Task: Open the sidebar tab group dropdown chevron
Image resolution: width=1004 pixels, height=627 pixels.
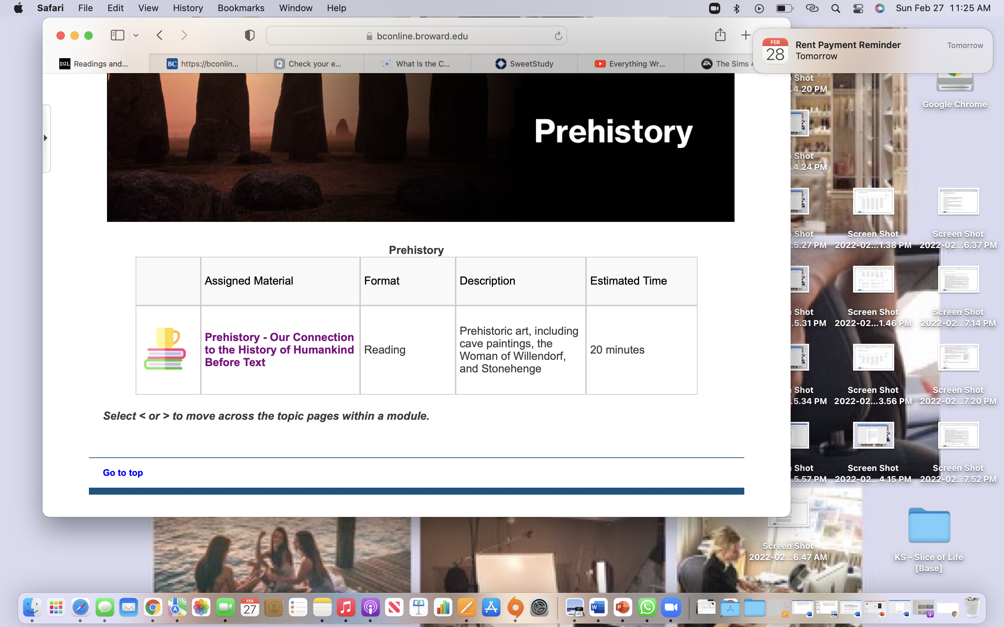Action: click(136, 36)
